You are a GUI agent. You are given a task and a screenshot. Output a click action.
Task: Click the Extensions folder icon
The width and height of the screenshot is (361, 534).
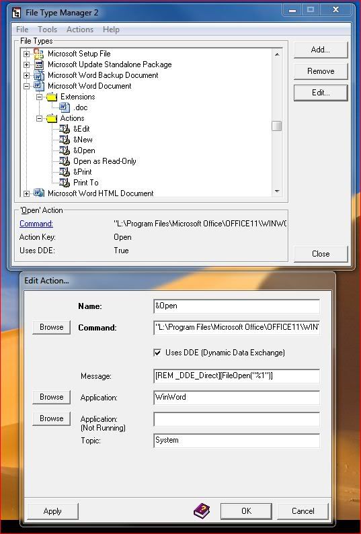[x=52, y=97]
